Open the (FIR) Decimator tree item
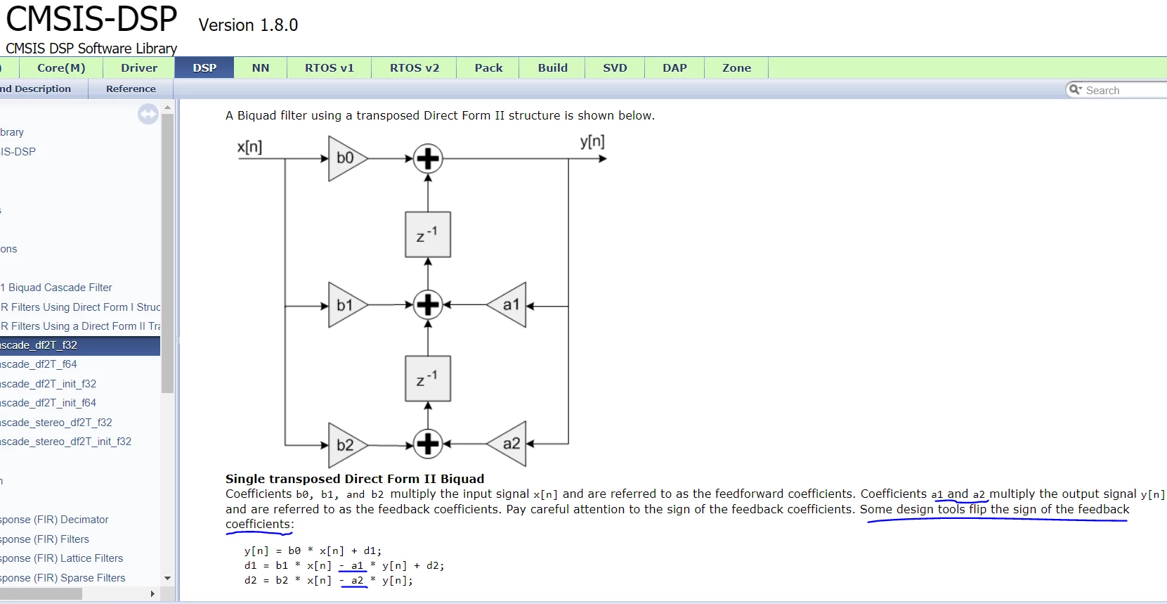This screenshot has height=604, width=1167. 54,520
